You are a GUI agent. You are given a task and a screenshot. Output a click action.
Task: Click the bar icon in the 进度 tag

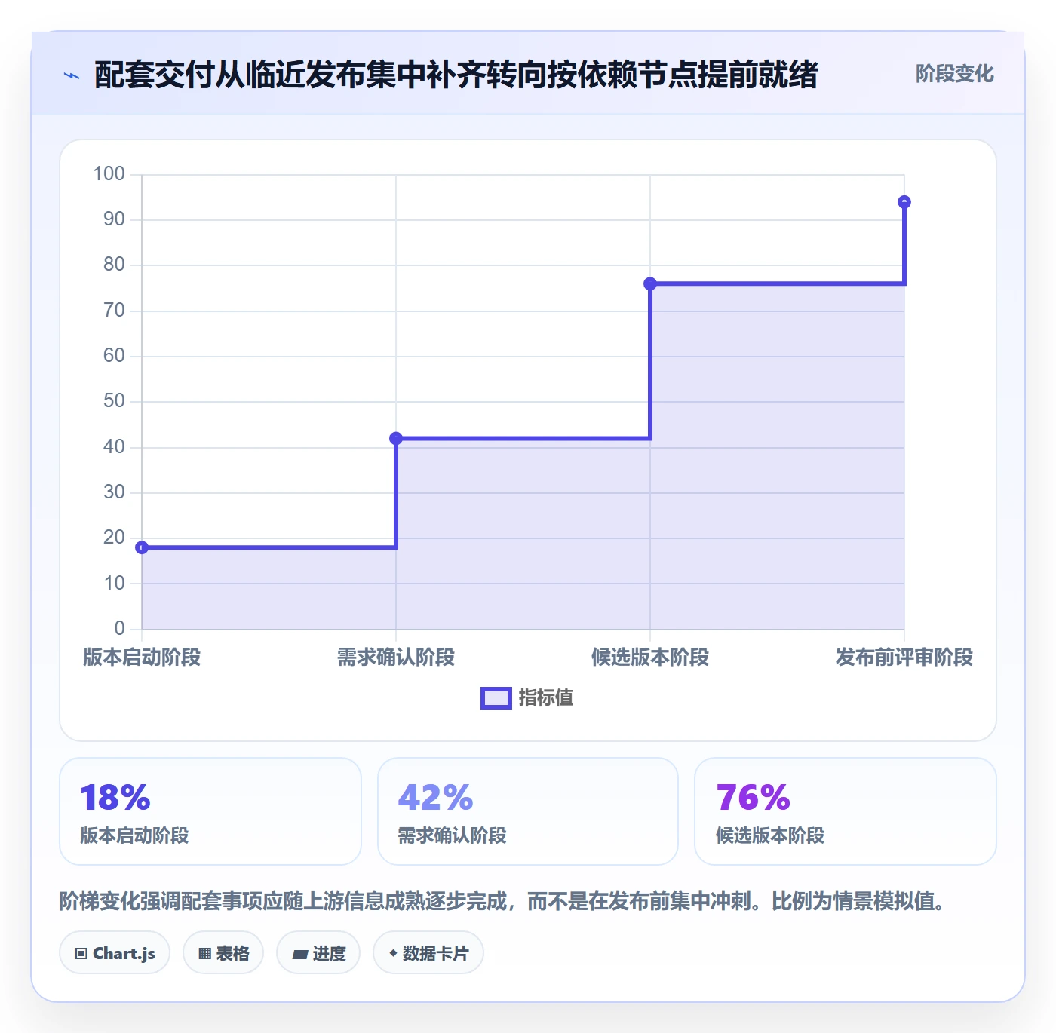coord(299,955)
